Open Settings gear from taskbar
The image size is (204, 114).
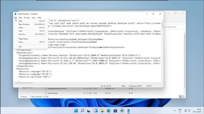[122, 111]
